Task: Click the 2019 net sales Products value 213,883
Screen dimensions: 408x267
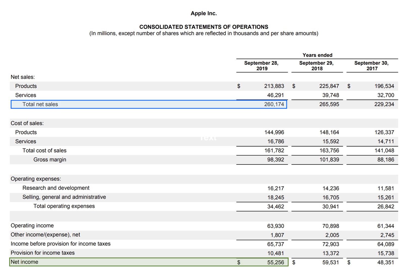Action: coord(274,86)
